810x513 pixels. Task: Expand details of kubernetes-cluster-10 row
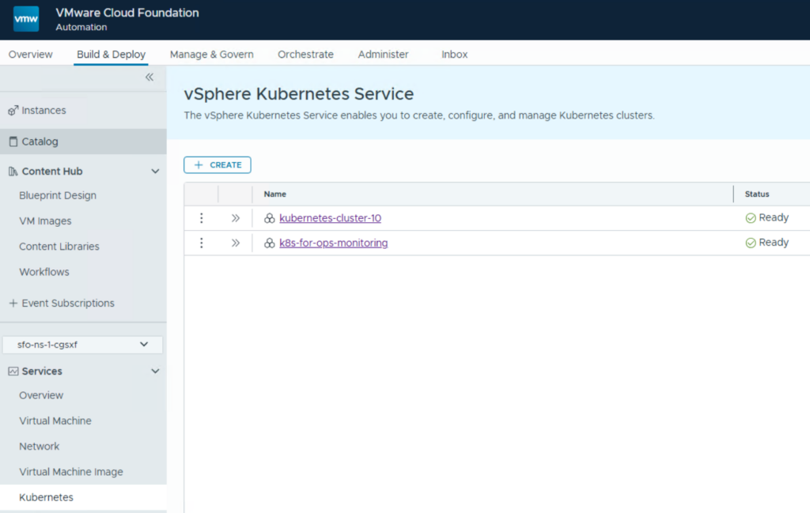point(235,218)
